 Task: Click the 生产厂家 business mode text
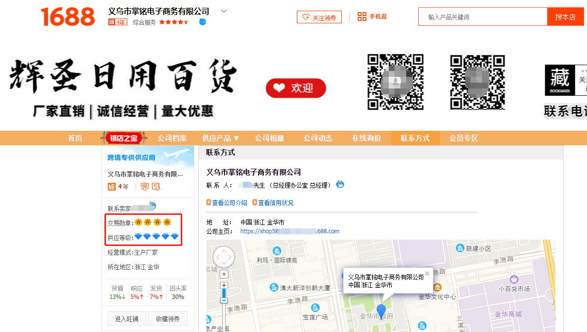tap(146, 252)
